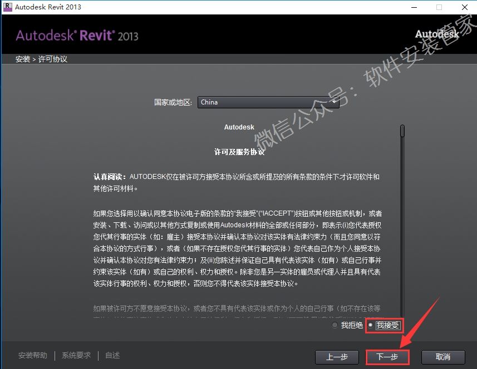The image size is (477, 369).
Task: Close the Revit 2013 installer window
Action: click(464, 7)
